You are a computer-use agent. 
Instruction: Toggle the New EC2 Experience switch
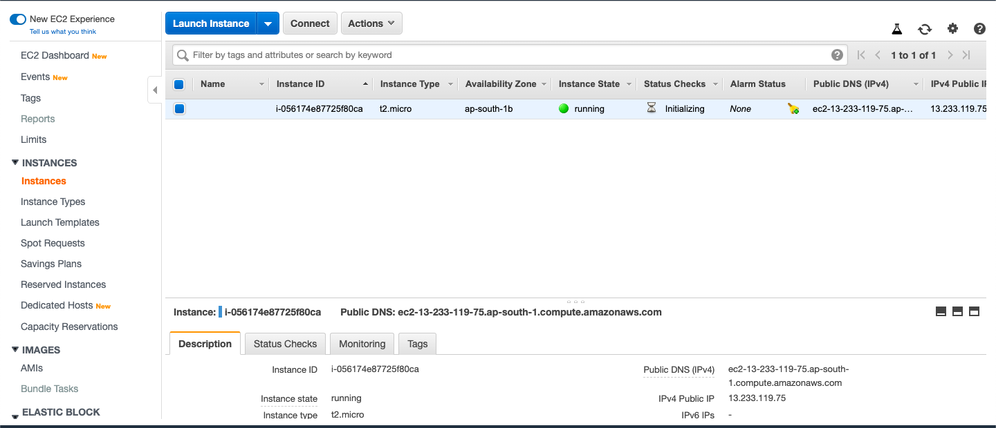(x=18, y=19)
